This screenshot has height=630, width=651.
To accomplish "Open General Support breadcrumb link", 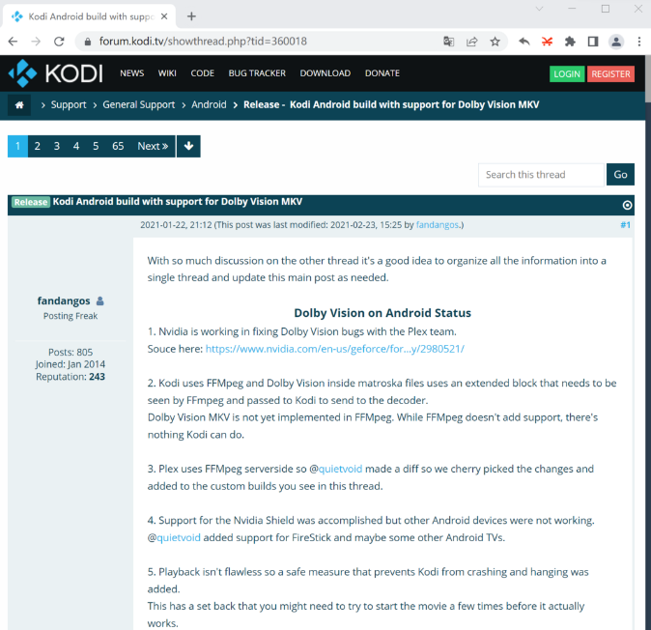I will (x=139, y=104).
